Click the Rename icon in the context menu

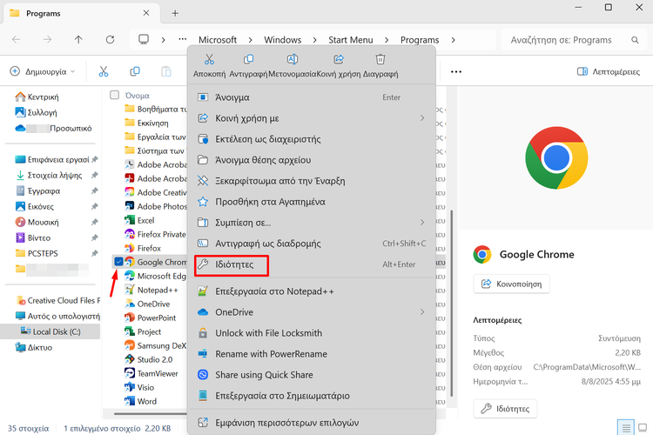(x=293, y=59)
